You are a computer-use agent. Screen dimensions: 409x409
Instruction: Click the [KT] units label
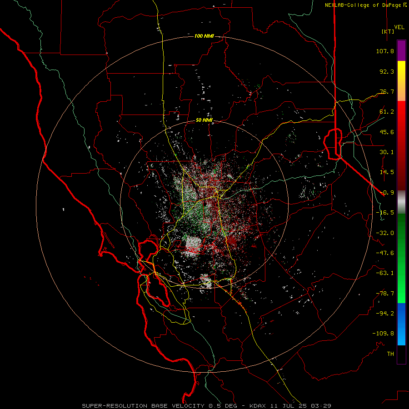[x=388, y=31]
